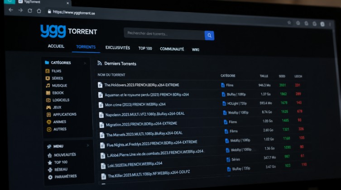Click the padlock icon in address bar
This screenshot has height=190, width=341.
click(x=49, y=11)
